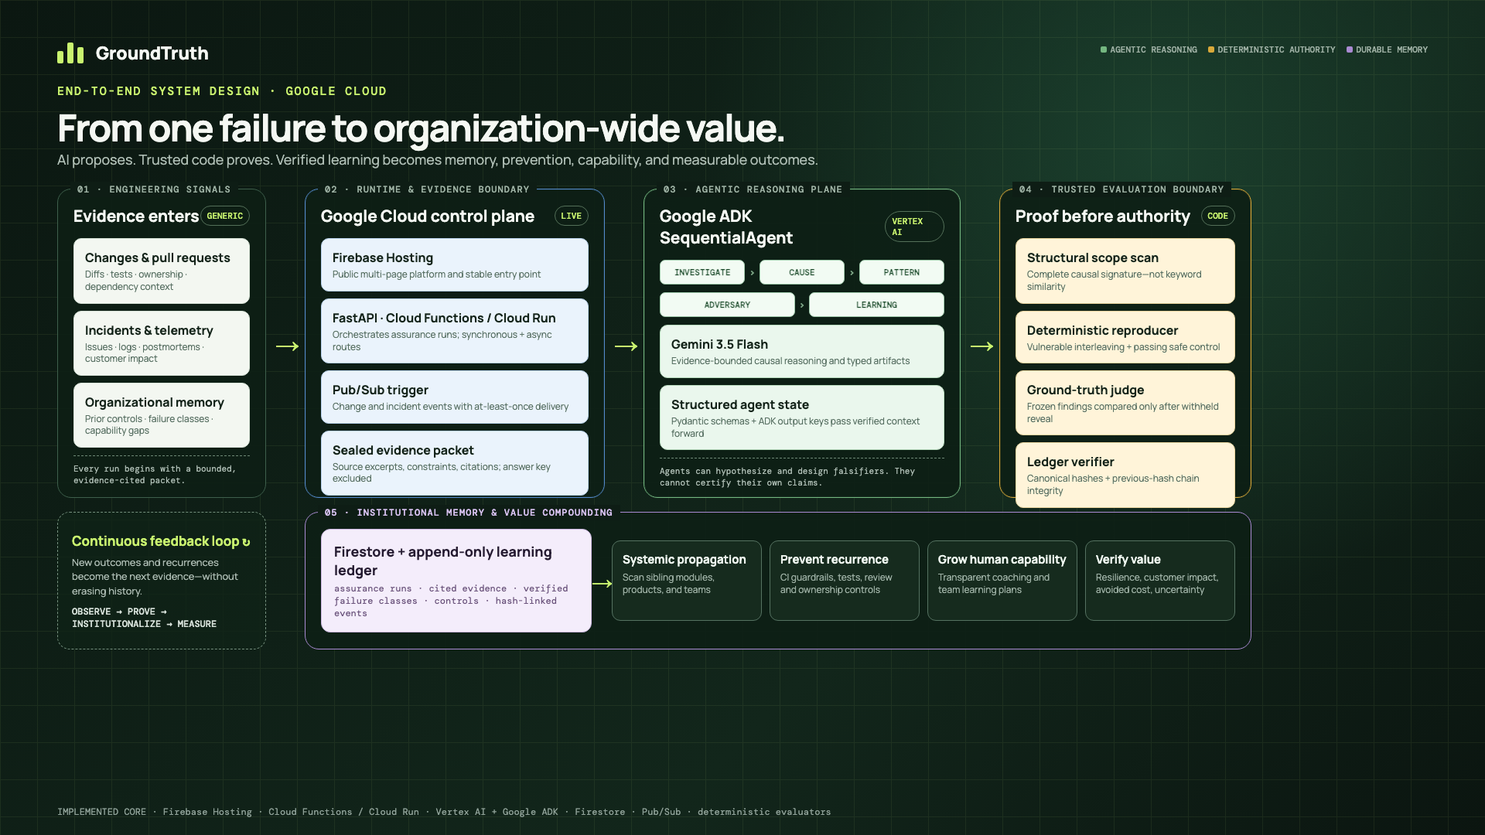1485x835 pixels.
Task: Click the 'AI proposes. Trusted code proves.' tagline
Action: click(437, 160)
